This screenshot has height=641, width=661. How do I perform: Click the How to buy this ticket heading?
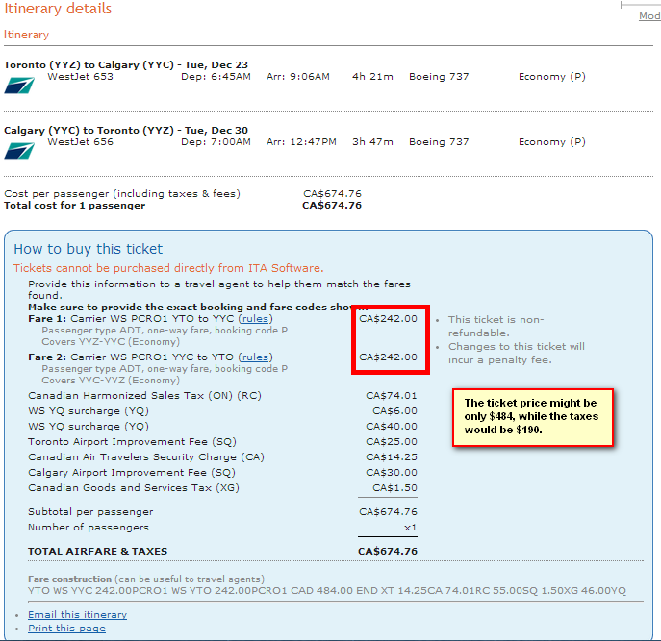pyautogui.click(x=89, y=249)
